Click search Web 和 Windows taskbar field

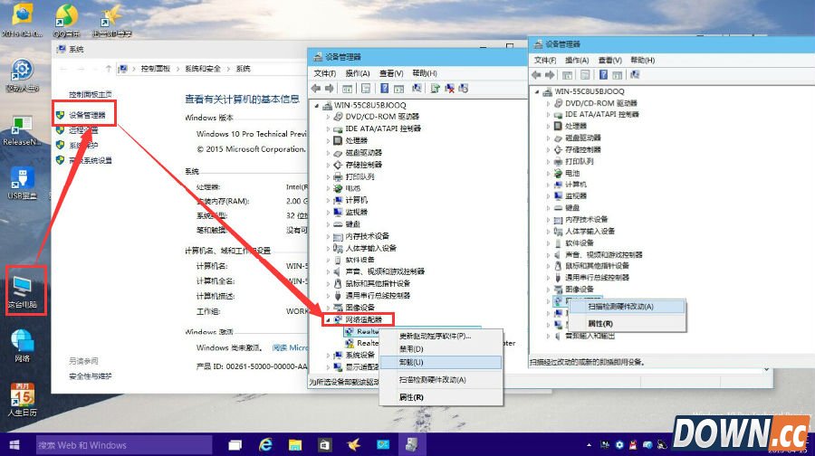pos(124,445)
